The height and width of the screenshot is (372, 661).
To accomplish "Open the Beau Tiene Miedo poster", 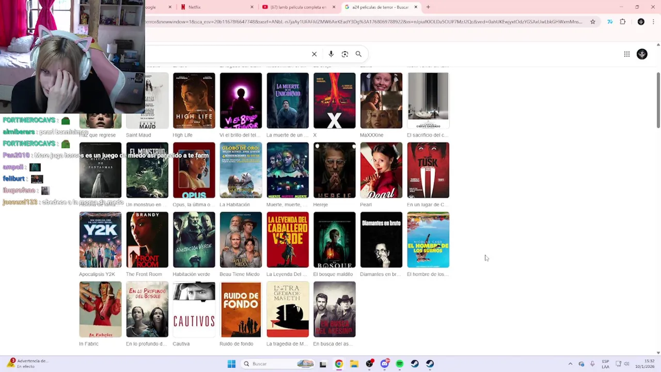I will tap(241, 240).
